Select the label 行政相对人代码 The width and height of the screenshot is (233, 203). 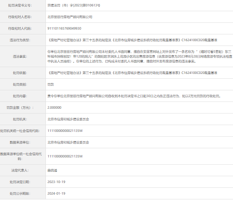coord(20,28)
